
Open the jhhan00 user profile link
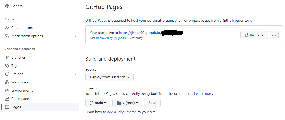point(123,38)
